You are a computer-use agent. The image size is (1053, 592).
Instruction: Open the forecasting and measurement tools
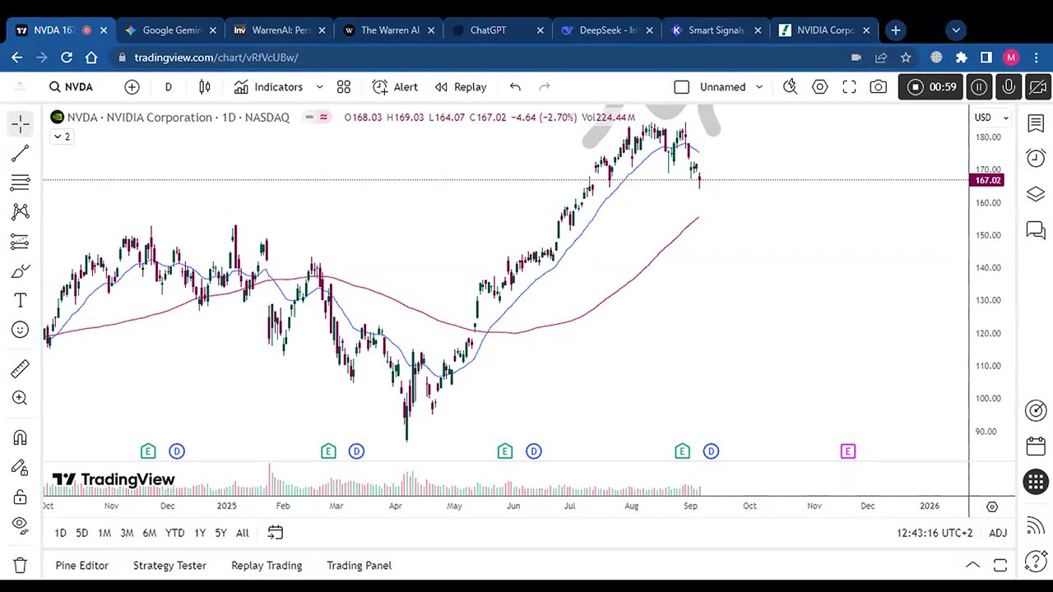point(21,242)
